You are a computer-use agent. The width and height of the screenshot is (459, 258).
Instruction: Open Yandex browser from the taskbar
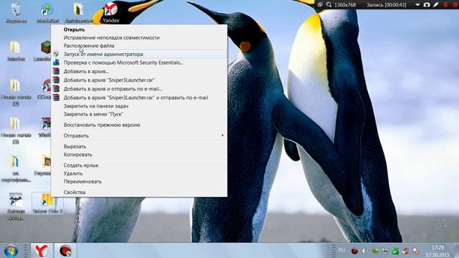[x=42, y=251]
